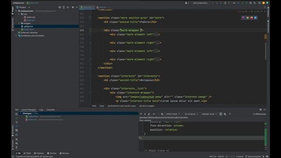Click Collapse All in Project panel header
Screen dimensions: 281x158
[68, 7]
